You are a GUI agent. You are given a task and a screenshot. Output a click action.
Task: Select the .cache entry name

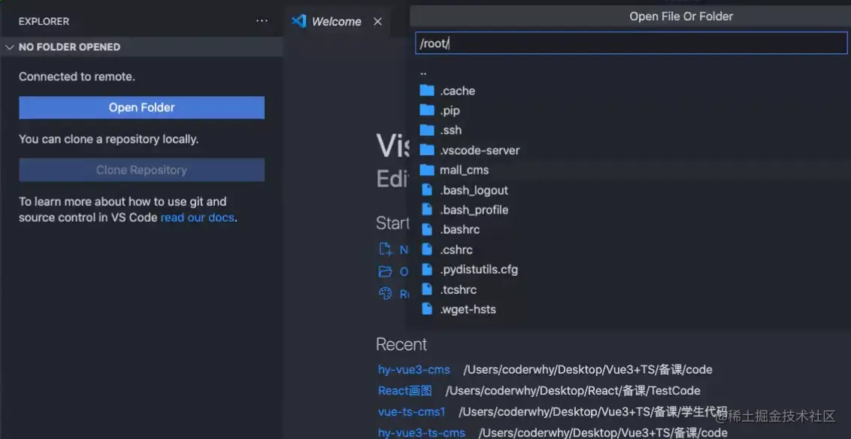458,91
